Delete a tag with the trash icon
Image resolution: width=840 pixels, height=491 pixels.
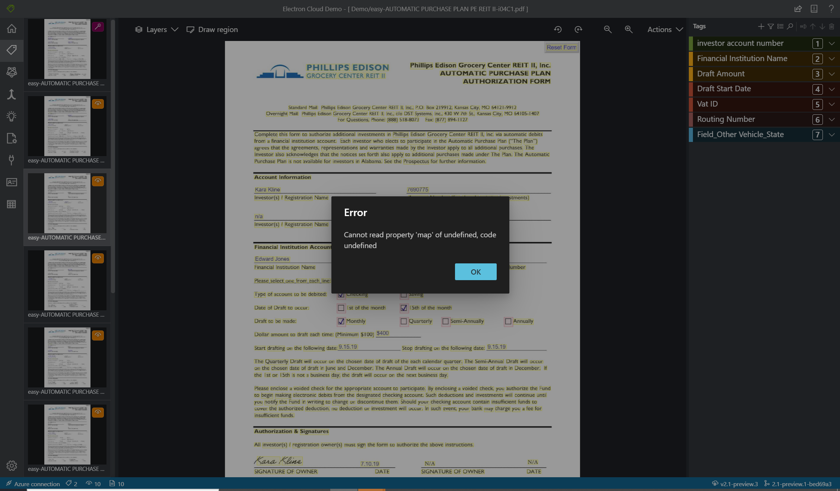click(832, 26)
